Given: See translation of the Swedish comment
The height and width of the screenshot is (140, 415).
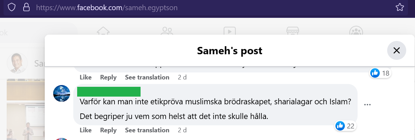Looking at the screenshot, I should coord(147,130).
